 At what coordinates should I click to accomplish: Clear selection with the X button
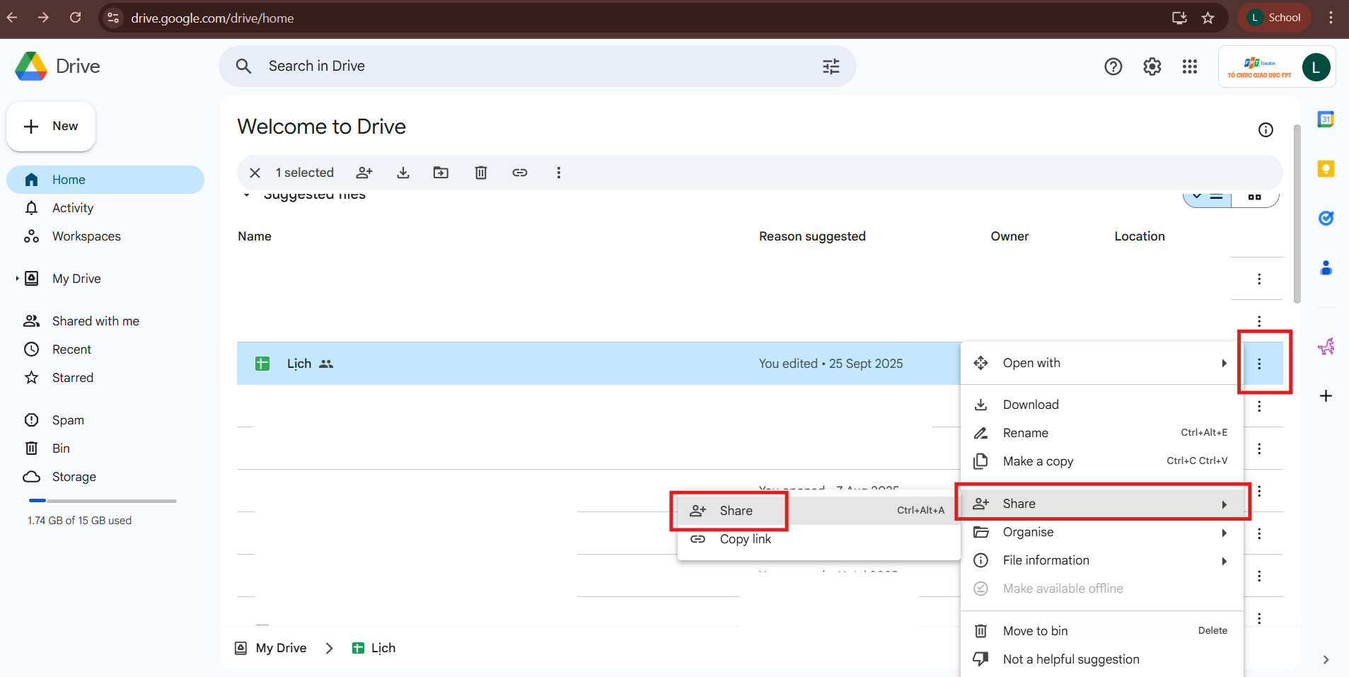coord(255,173)
